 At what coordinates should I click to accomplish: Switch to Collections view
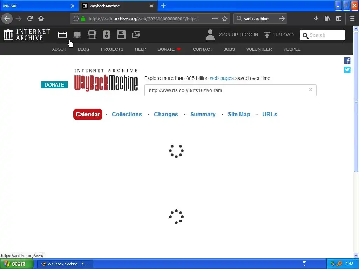[127, 115]
